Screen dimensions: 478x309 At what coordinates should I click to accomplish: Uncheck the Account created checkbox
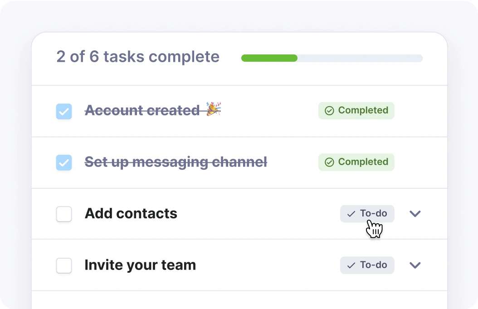[x=64, y=111]
